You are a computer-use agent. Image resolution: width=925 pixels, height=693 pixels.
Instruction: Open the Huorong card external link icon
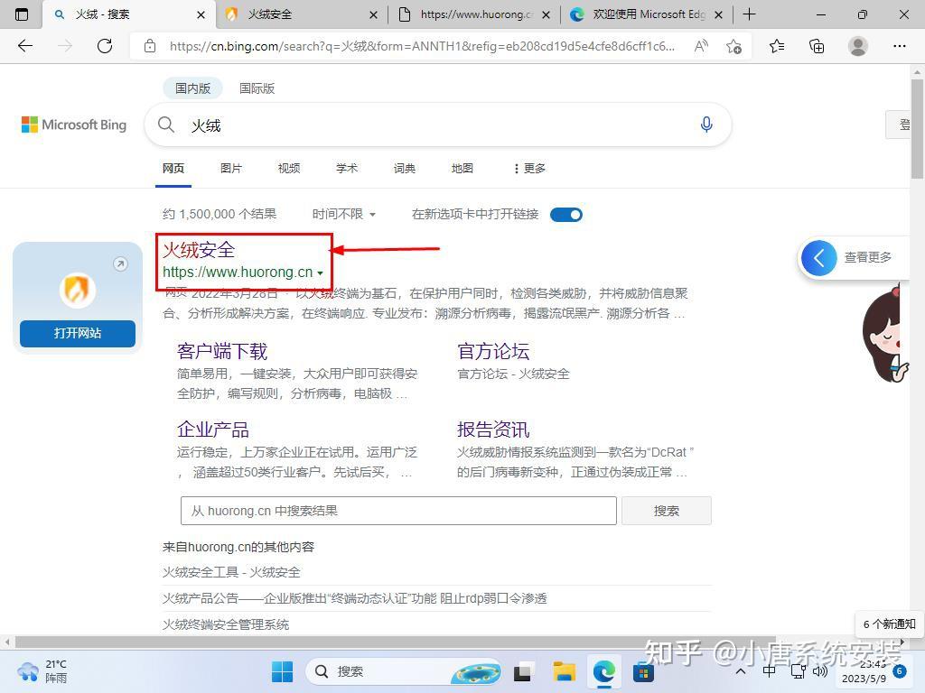coord(120,264)
